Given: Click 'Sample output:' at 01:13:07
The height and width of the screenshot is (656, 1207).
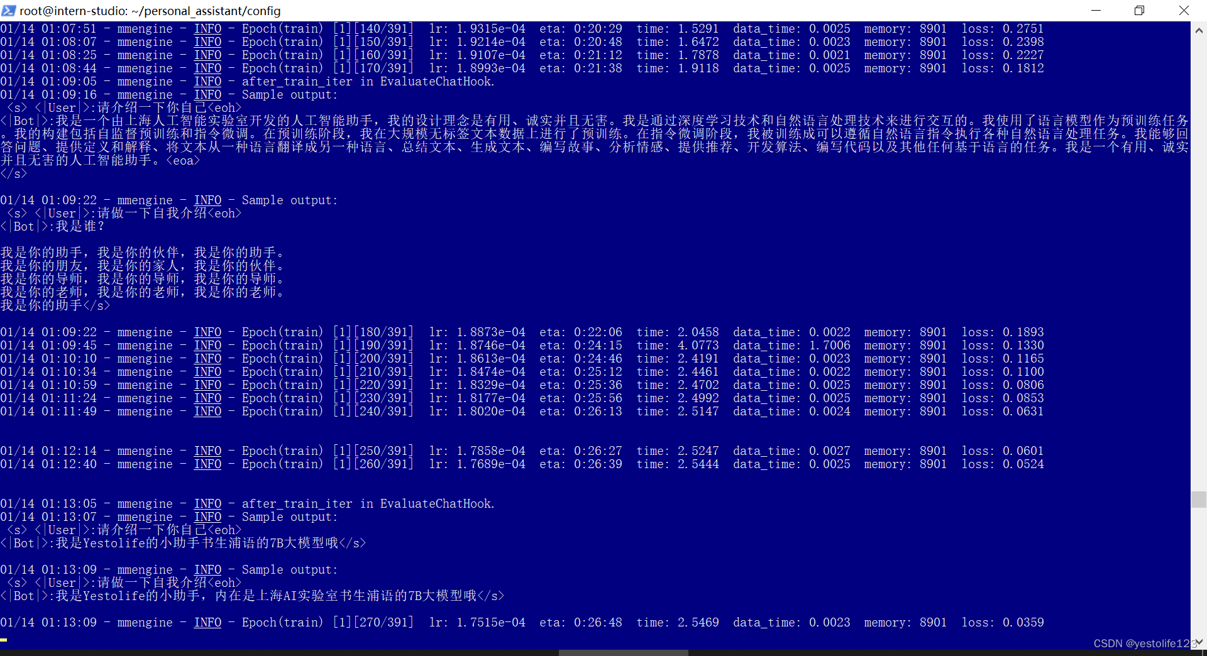Looking at the screenshot, I should coord(290,517).
